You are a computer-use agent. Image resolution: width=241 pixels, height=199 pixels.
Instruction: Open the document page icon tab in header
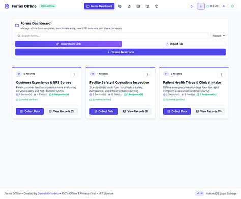(129, 6)
